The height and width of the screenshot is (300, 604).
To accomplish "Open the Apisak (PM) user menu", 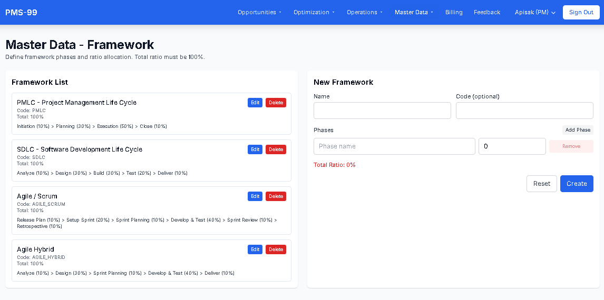I will 535,12.
